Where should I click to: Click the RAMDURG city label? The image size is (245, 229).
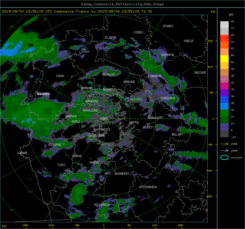[87, 88]
